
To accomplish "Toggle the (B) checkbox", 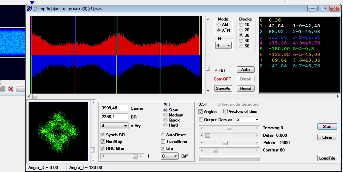I will (216, 70).
